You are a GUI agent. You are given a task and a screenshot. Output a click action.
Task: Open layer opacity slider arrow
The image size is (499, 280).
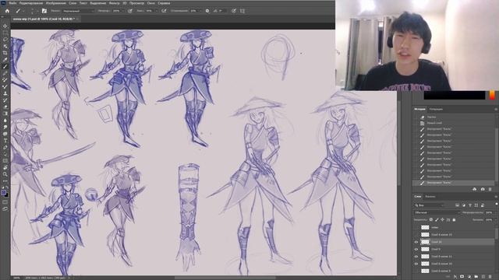click(496, 212)
